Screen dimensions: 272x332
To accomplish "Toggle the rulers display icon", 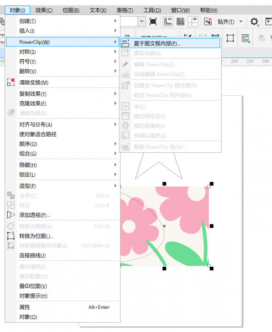I will coord(168,22).
